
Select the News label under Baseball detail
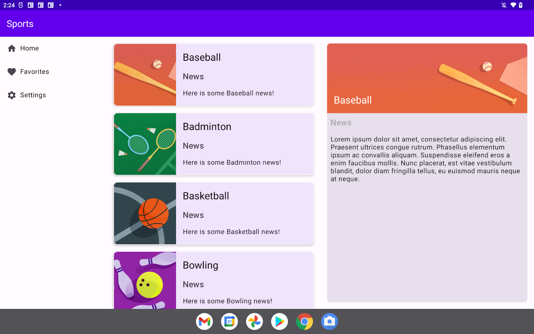pos(341,123)
